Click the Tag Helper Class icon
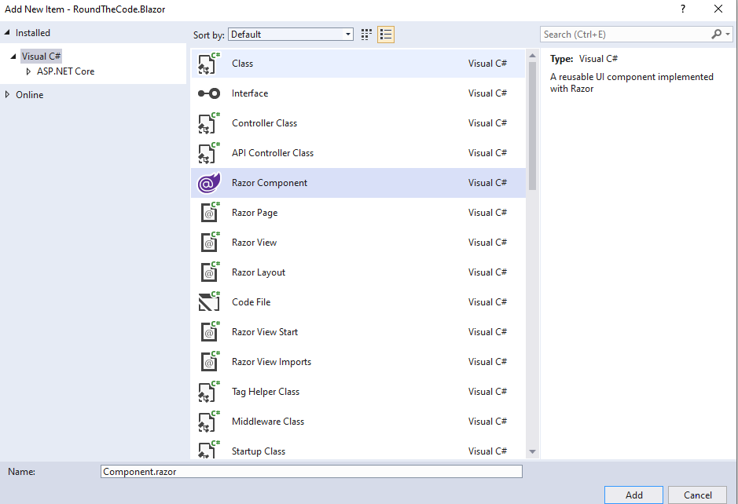This screenshot has width=738, height=504. coord(208,392)
